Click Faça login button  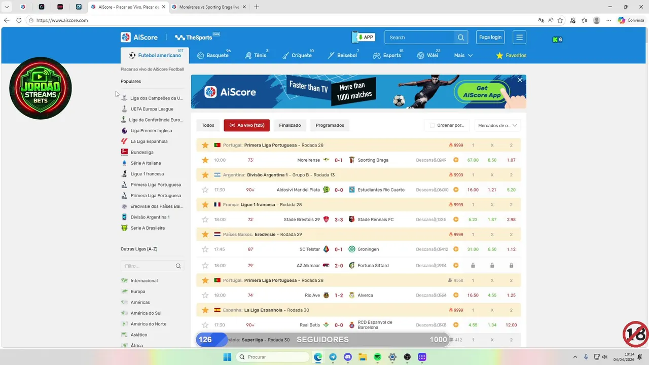[x=490, y=38]
